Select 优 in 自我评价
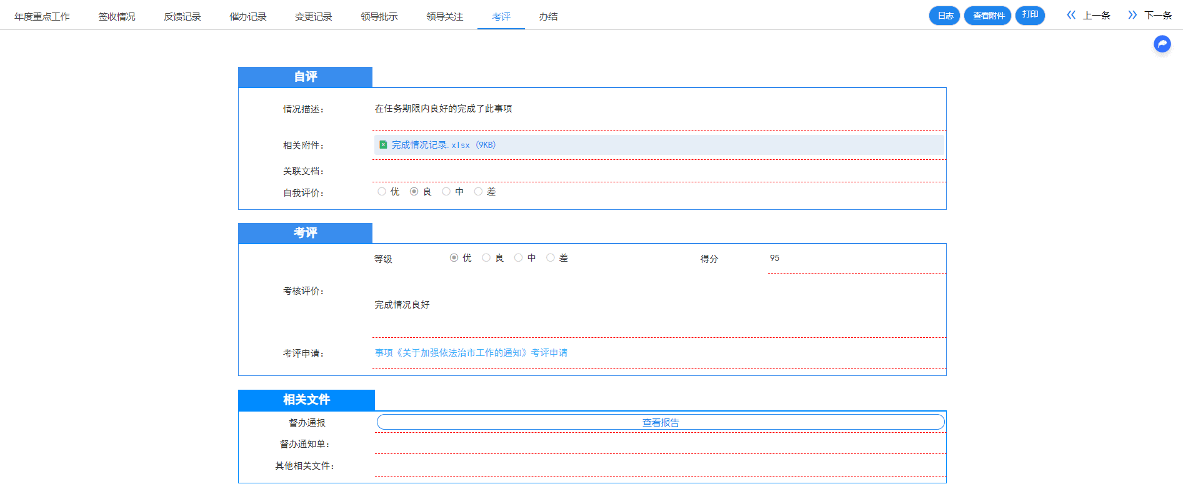This screenshot has width=1183, height=499. 382,192
